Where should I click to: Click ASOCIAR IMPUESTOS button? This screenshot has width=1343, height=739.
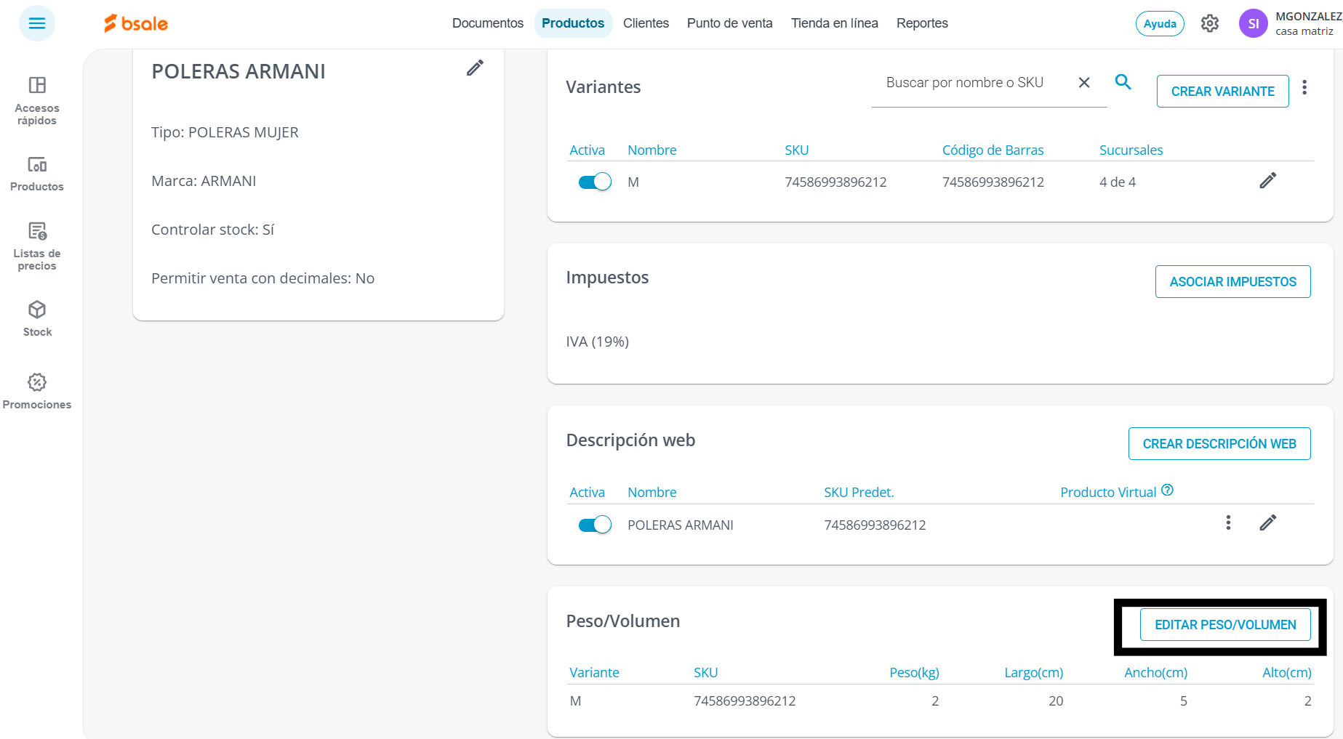[x=1233, y=282]
